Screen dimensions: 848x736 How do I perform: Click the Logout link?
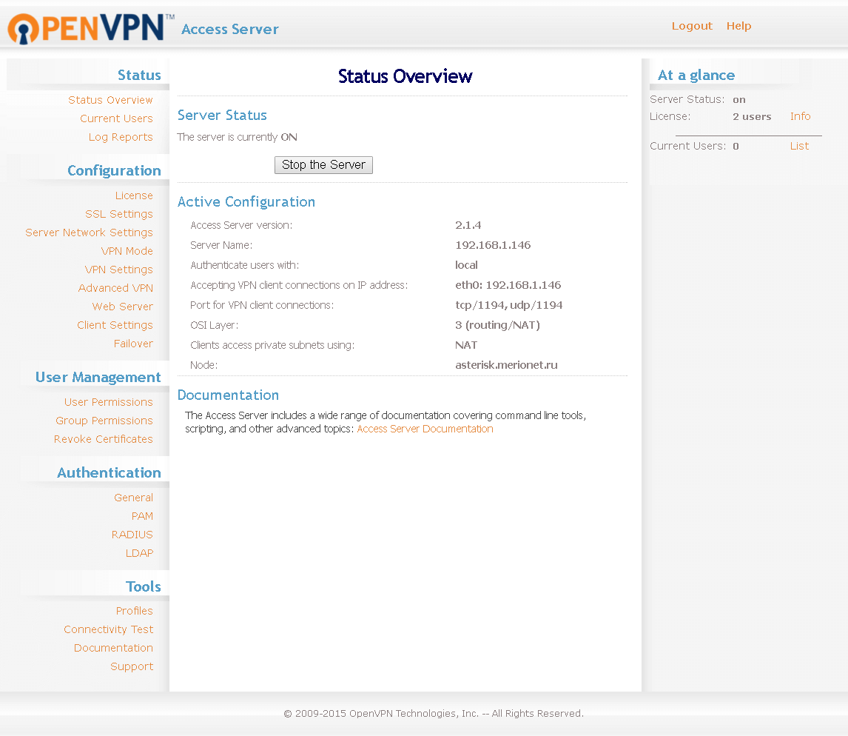[x=692, y=26]
